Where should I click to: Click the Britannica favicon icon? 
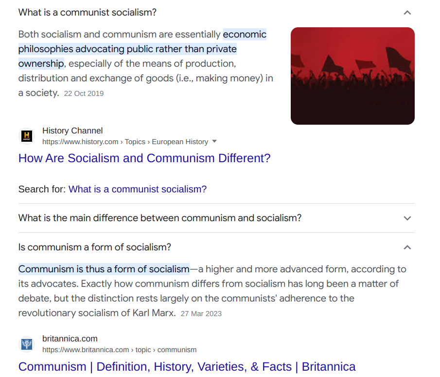point(27,344)
